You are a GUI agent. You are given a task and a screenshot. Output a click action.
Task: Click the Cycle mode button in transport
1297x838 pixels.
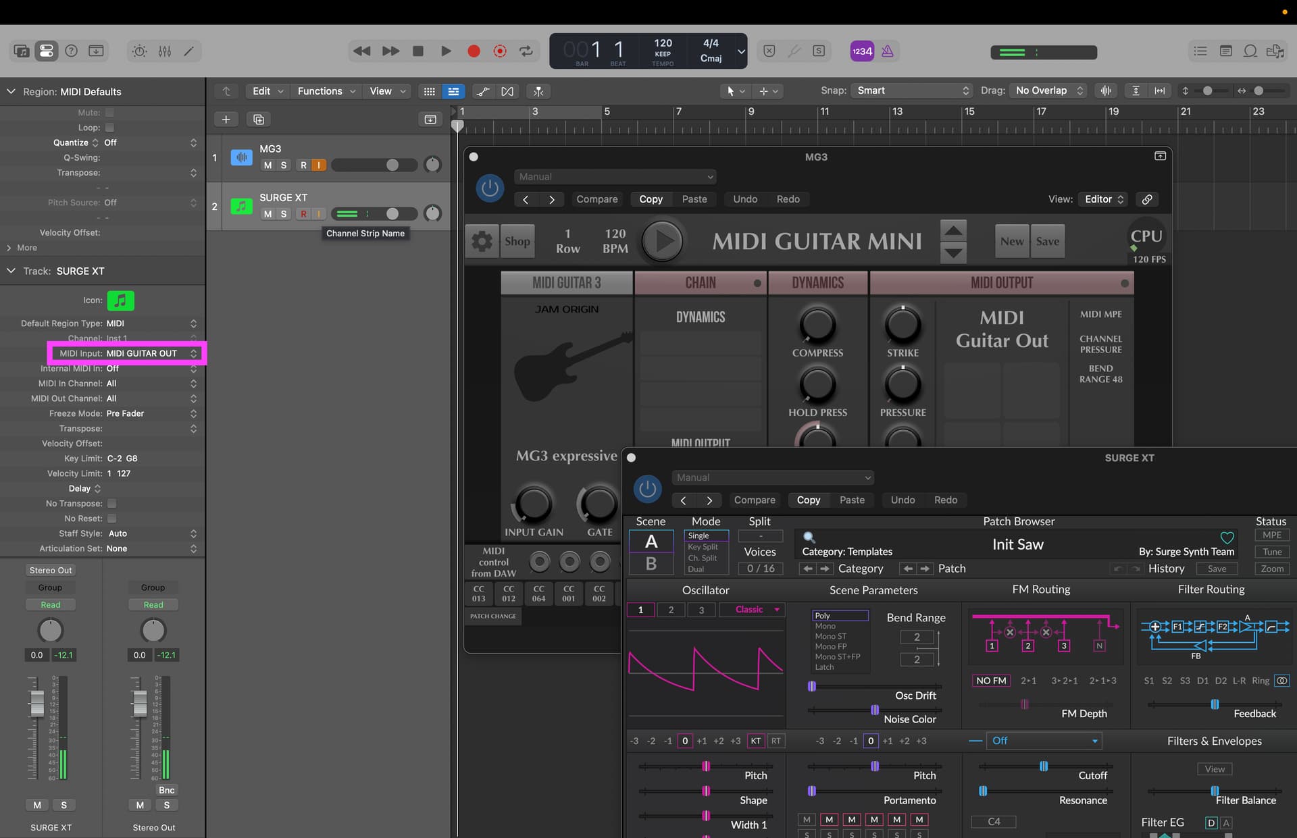point(526,51)
